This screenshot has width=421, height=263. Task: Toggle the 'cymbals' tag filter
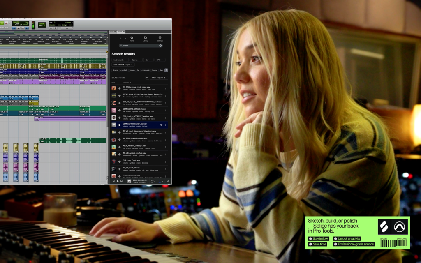[x=124, y=70]
